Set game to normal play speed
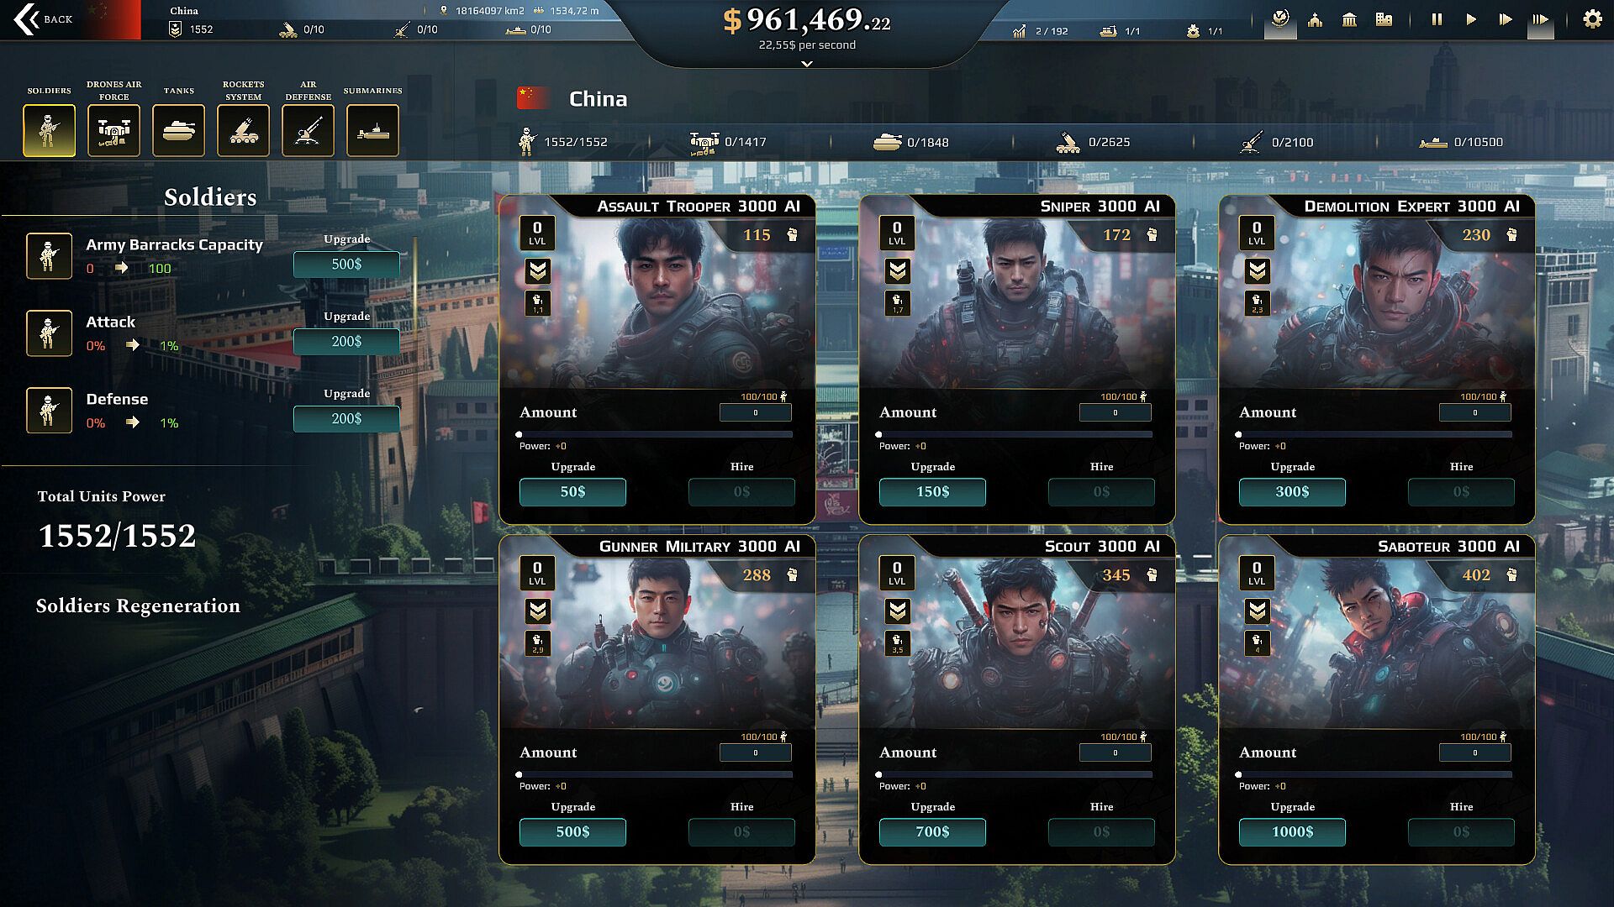 coord(1471,19)
